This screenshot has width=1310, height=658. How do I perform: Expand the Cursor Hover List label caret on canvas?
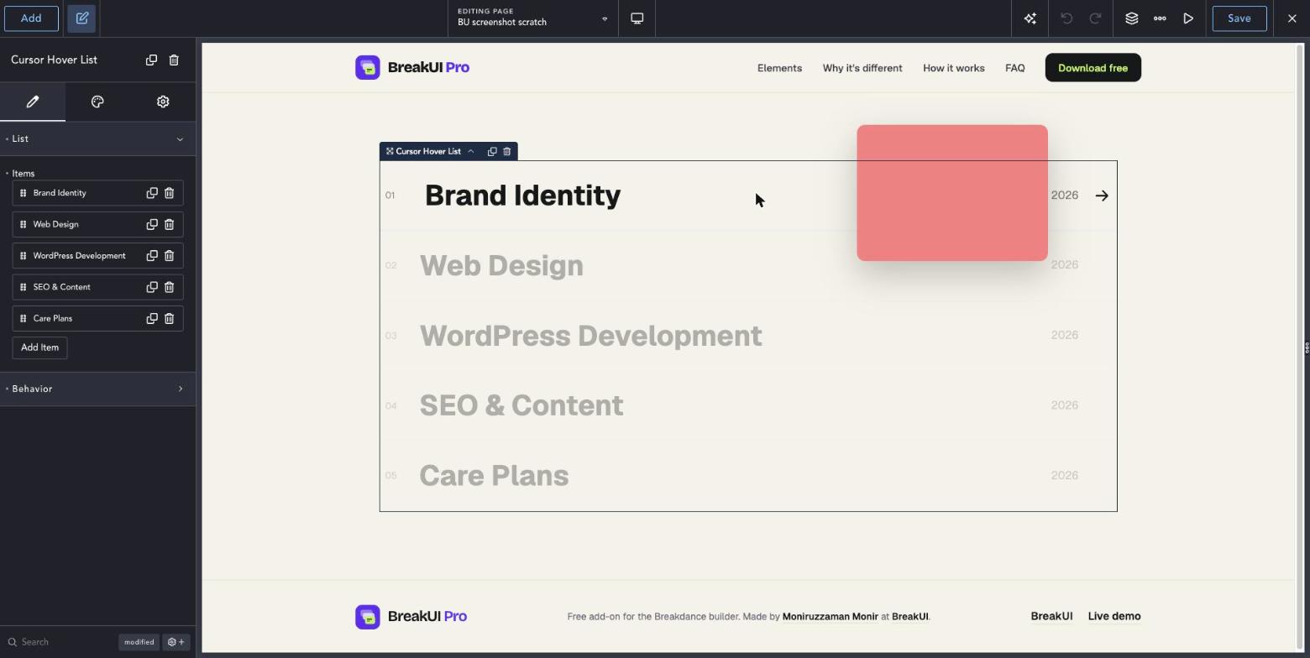tap(470, 152)
